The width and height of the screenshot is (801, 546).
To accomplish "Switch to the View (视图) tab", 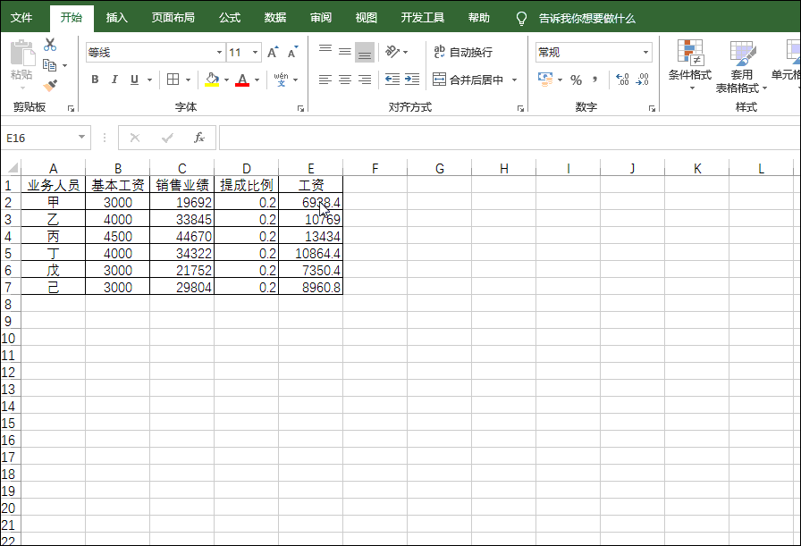I will [x=367, y=18].
